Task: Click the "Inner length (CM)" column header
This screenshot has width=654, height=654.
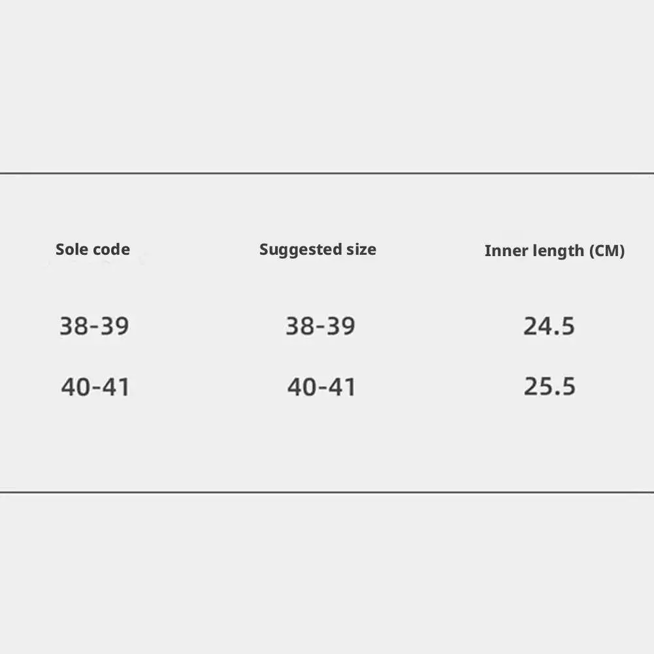Action: [554, 251]
